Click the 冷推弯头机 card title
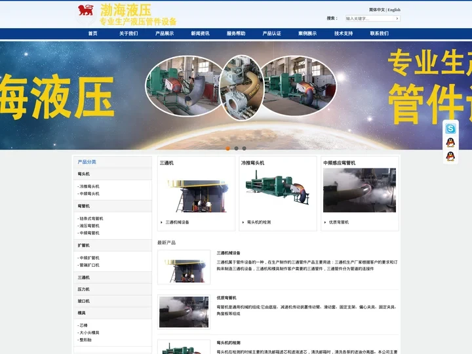Viewport: 472px width, 354px height. (252, 163)
